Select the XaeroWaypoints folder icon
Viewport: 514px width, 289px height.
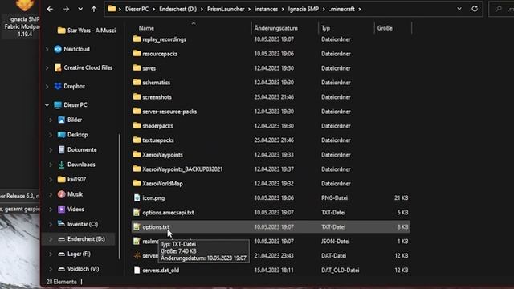tap(137, 154)
